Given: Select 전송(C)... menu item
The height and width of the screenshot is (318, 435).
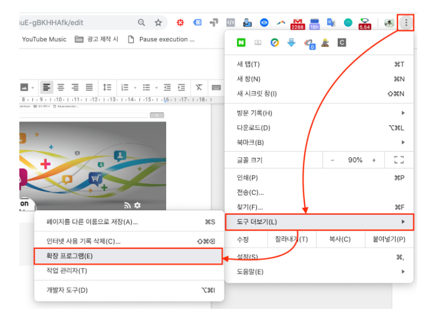Looking at the screenshot, I should pyautogui.click(x=319, y=193).
